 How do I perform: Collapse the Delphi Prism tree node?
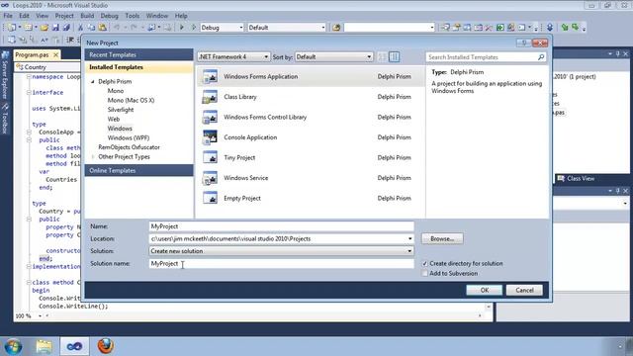92,82
